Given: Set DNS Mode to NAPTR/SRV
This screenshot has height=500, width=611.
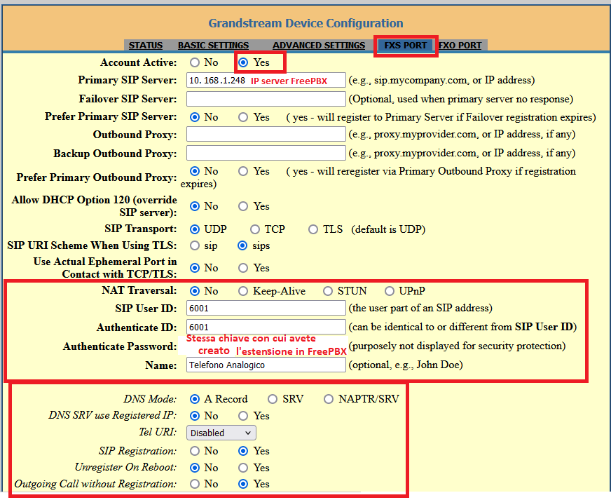Looking at the screenshot, I should coord(329,399).
